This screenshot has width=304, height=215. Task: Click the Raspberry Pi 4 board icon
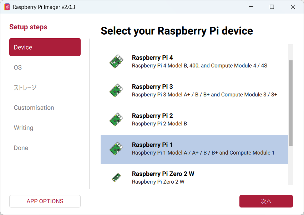click(x=116, y=61)
